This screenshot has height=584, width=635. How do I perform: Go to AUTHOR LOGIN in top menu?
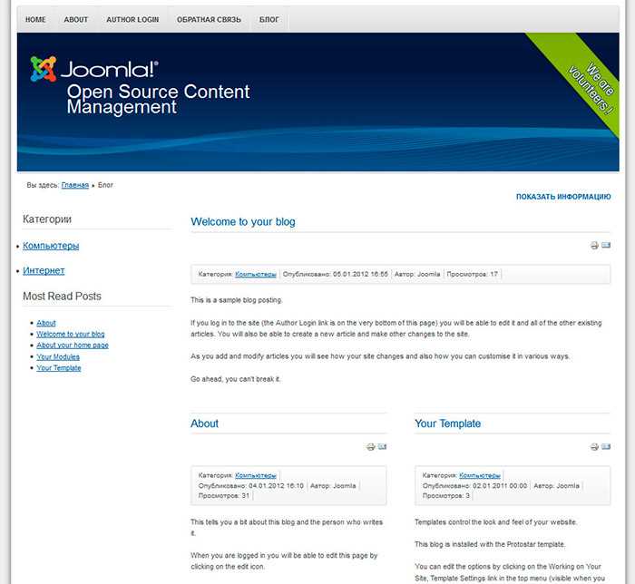132,19
